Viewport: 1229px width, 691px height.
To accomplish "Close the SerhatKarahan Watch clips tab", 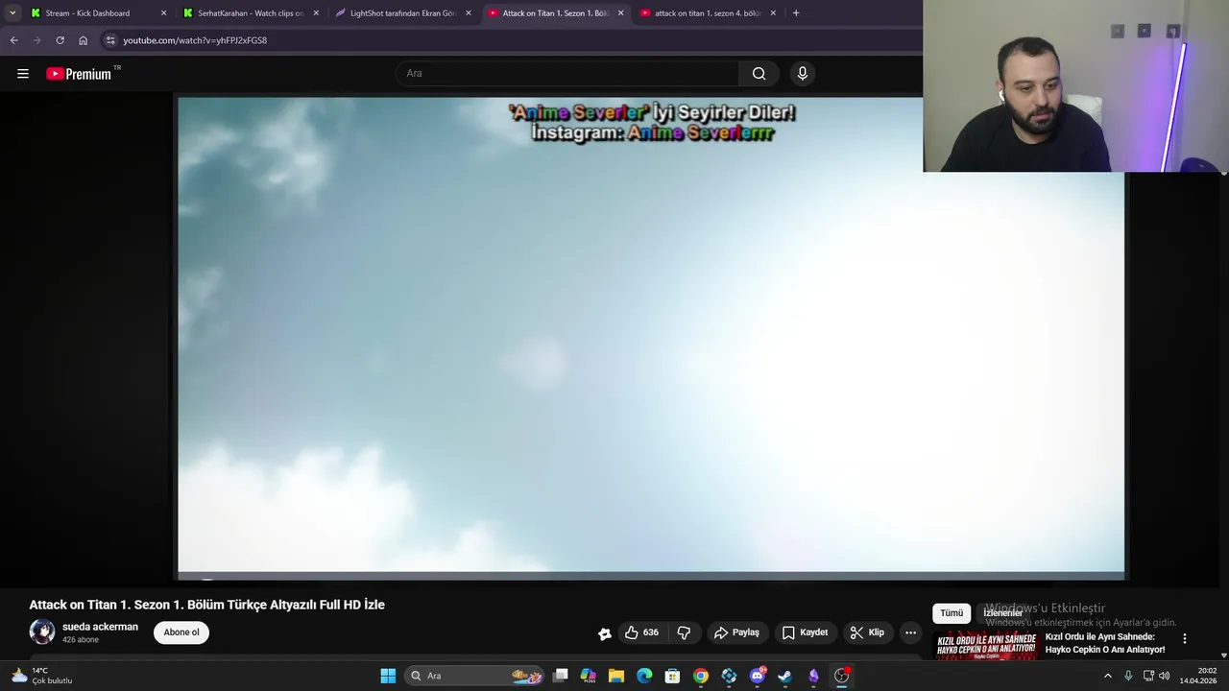I will click(x=316, y=13).
